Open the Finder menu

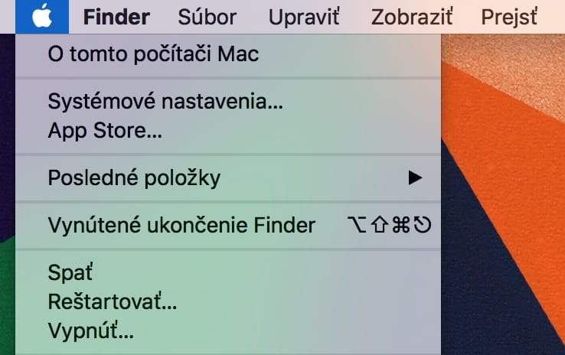[x=116, y=17]
